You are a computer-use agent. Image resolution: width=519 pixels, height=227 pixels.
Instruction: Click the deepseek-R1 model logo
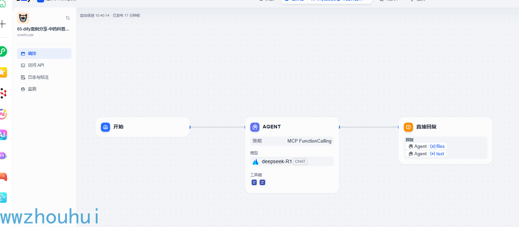coord(256,161)
